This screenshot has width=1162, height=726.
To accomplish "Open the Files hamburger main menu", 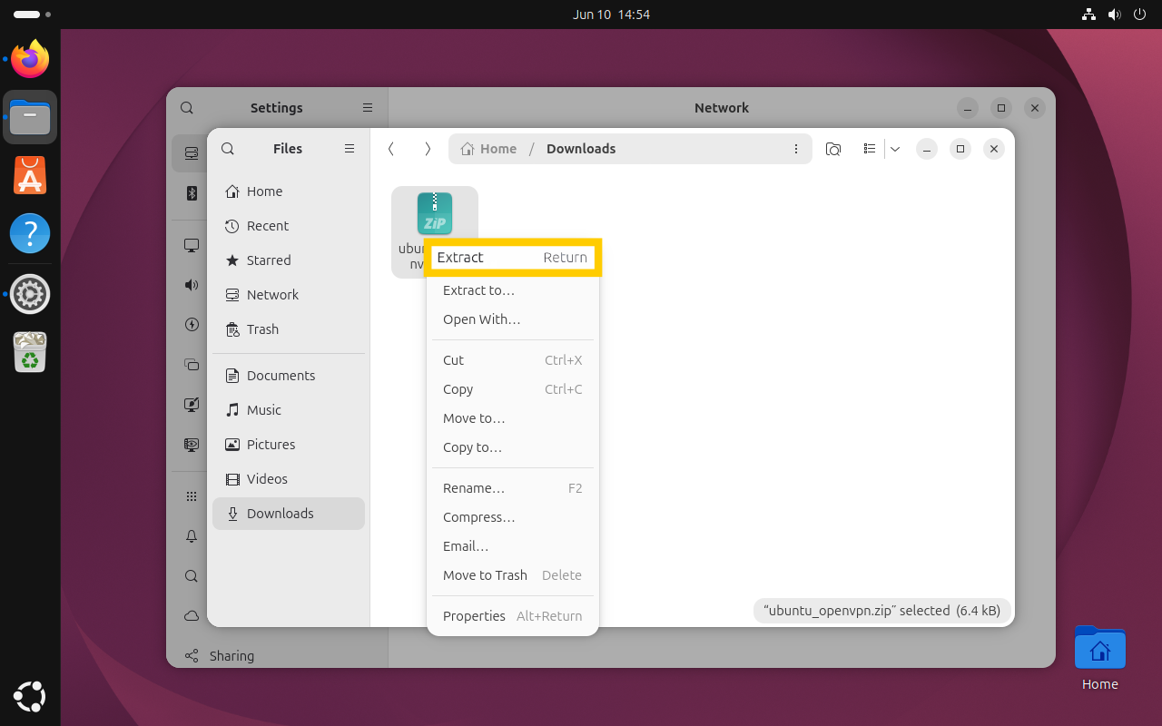I will click(x=350, y=149).
